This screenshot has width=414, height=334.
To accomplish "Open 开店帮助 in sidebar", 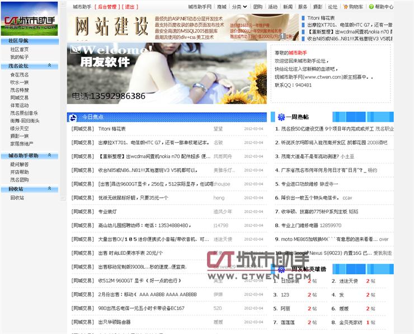I will (x=19, y=172).
